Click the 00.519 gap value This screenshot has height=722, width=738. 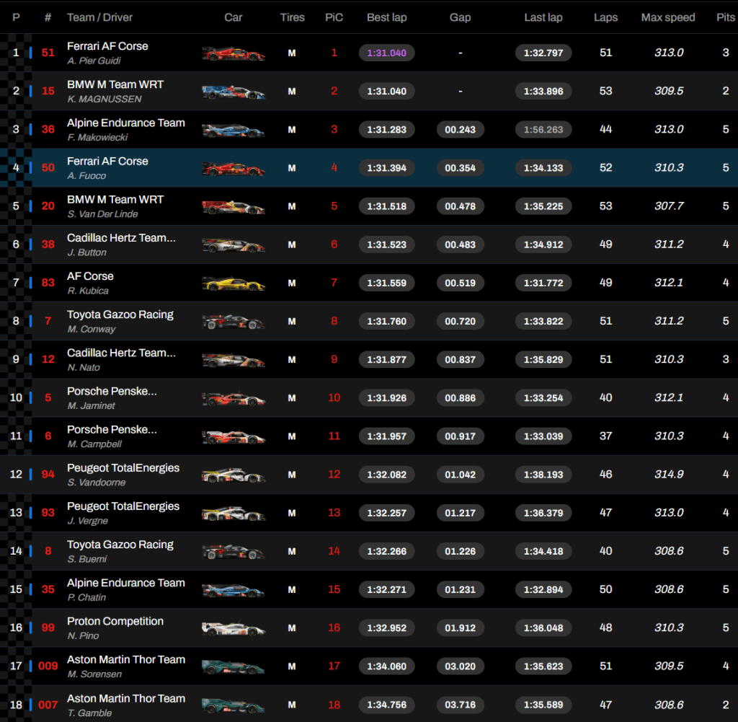[461, 283]
